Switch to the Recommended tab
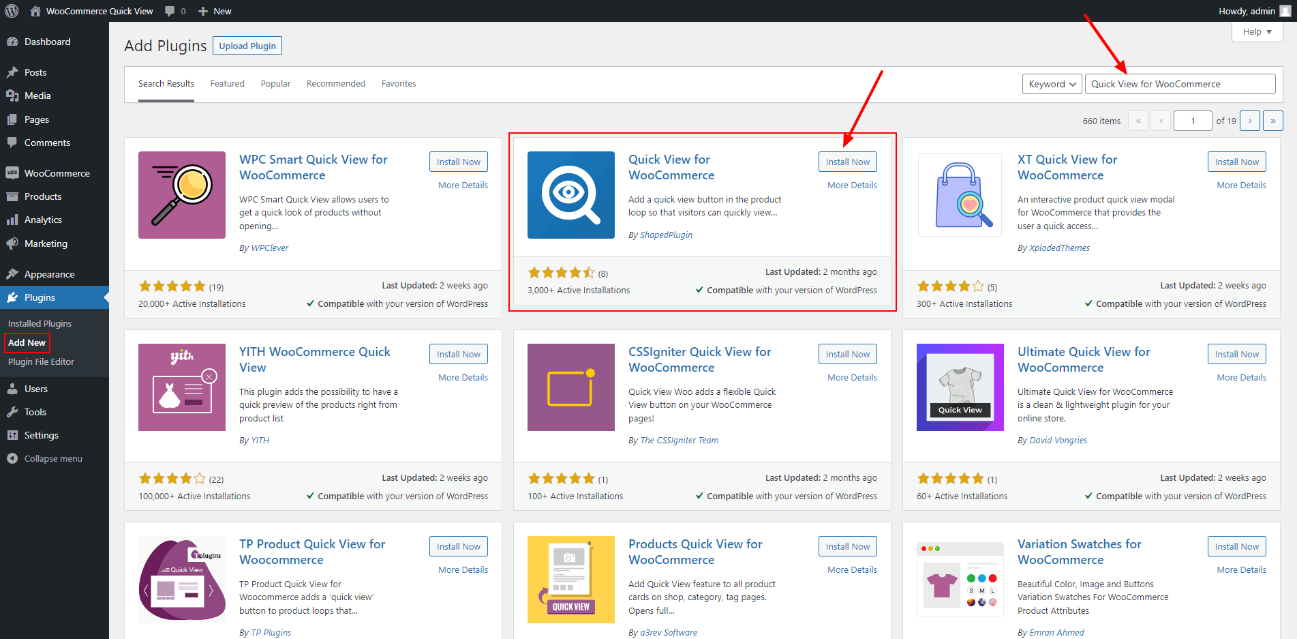 pyautogui.click(x=336, y=84)
